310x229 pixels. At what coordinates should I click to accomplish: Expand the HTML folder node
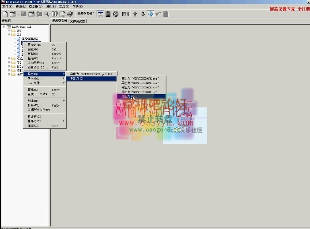click(x=9, y=58)
